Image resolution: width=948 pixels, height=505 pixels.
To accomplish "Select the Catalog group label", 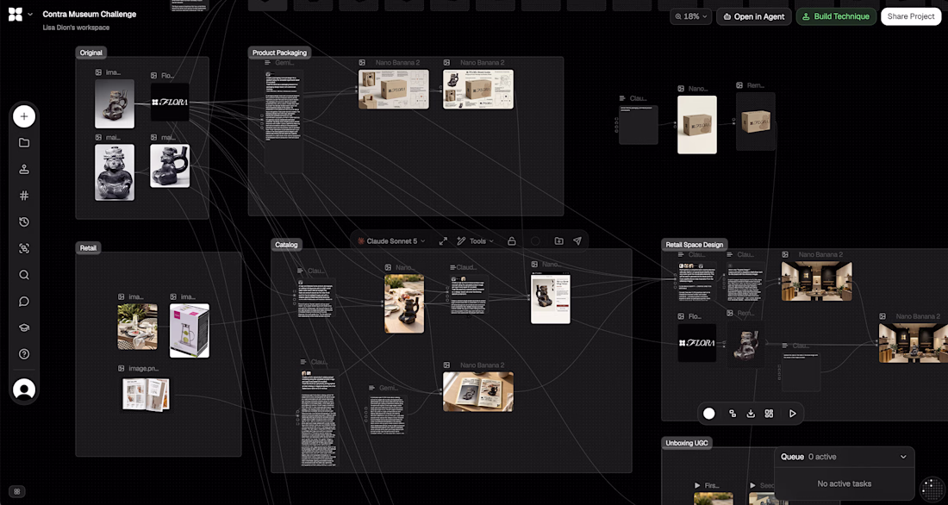I will coord(286,245).
